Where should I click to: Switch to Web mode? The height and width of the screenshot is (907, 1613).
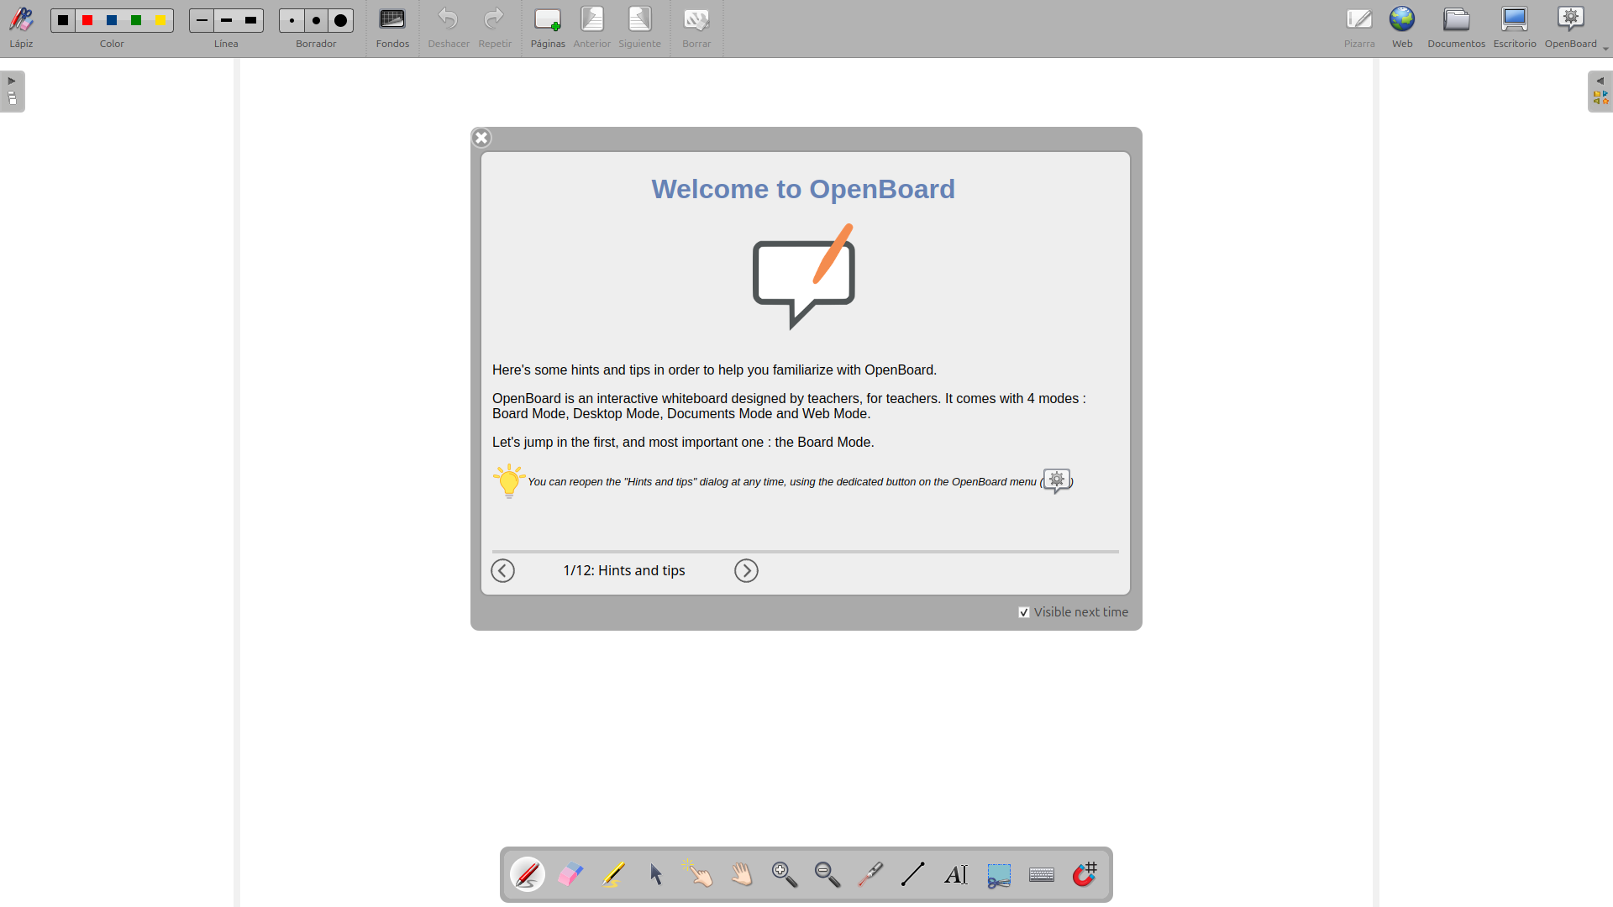(1402, 28)
